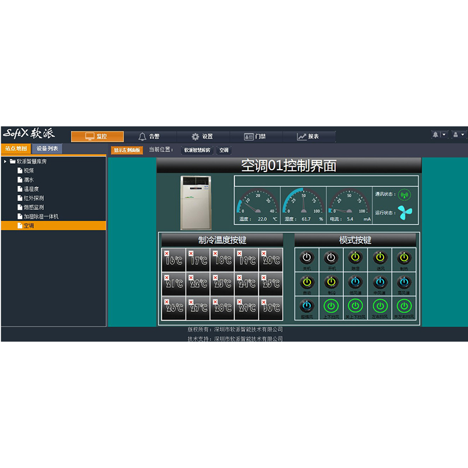Viewport: 468px width, 468px height.
Task: Switch to the 设备列表 tab
Action: 47,149
